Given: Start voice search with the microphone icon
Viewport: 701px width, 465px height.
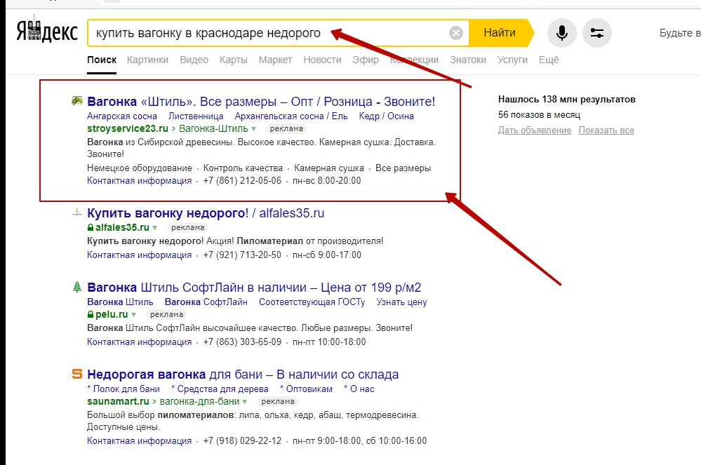Looking at the screenshot, I should 562,33.
